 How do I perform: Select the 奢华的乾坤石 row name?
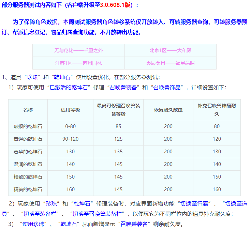point(28,152)
